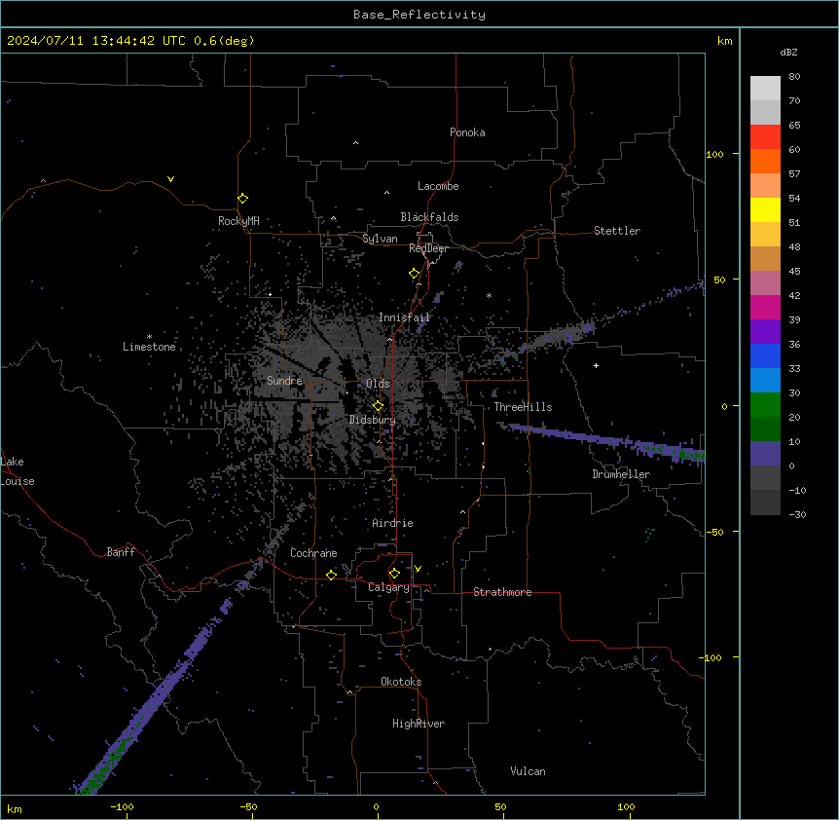Select the magenta 42-39 dBZ legend swatch
Image resolution: width=839 pixels, height=820 pixels.
(765, 307)
